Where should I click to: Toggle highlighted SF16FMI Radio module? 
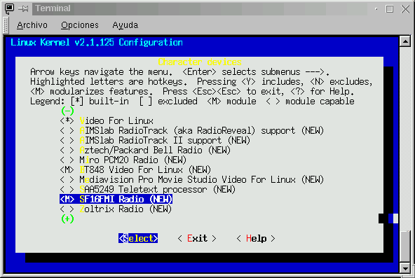[116, 199]
